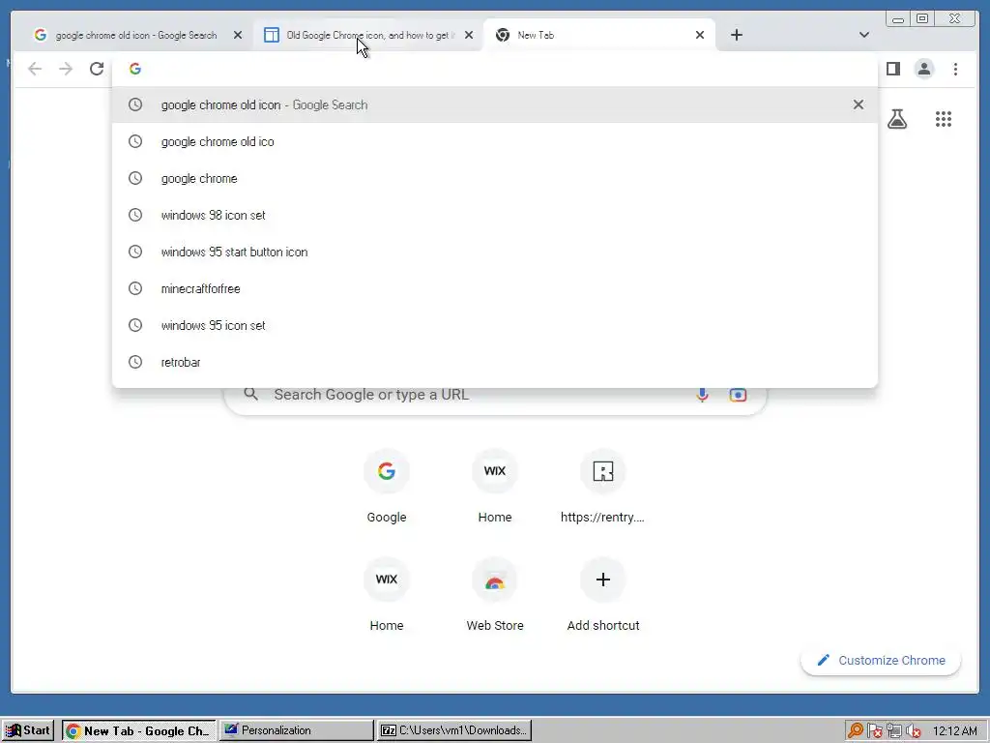
Task: Open the first Wix Home shortcut
Action: coord(495,487)
